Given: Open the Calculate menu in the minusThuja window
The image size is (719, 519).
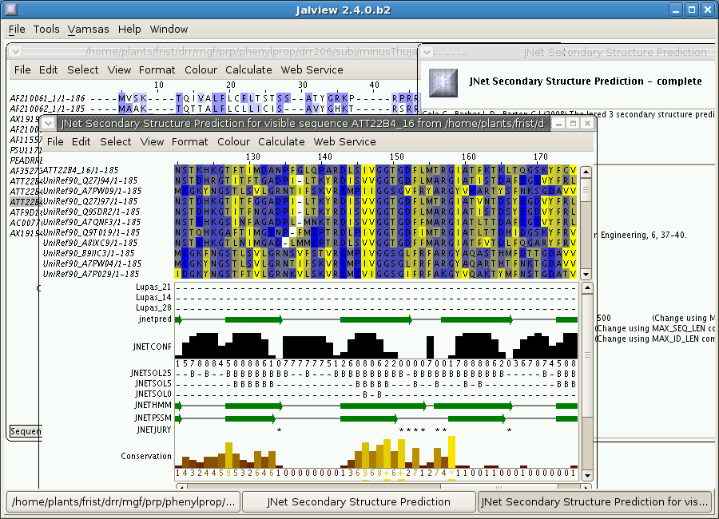Looking at the screenshot, I should (248, 69).
